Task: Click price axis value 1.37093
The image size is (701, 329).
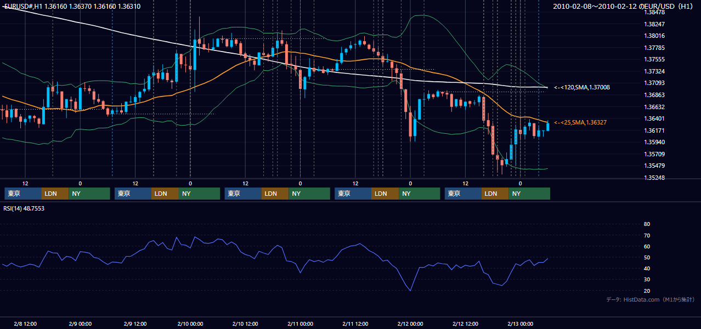Action: coord(654,83)
